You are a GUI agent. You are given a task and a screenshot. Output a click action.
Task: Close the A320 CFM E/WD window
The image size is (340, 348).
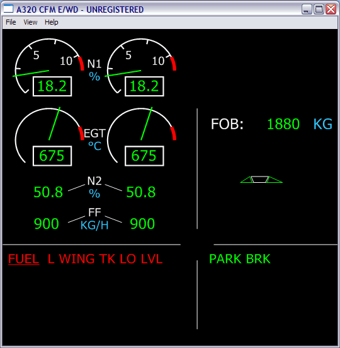331,9
